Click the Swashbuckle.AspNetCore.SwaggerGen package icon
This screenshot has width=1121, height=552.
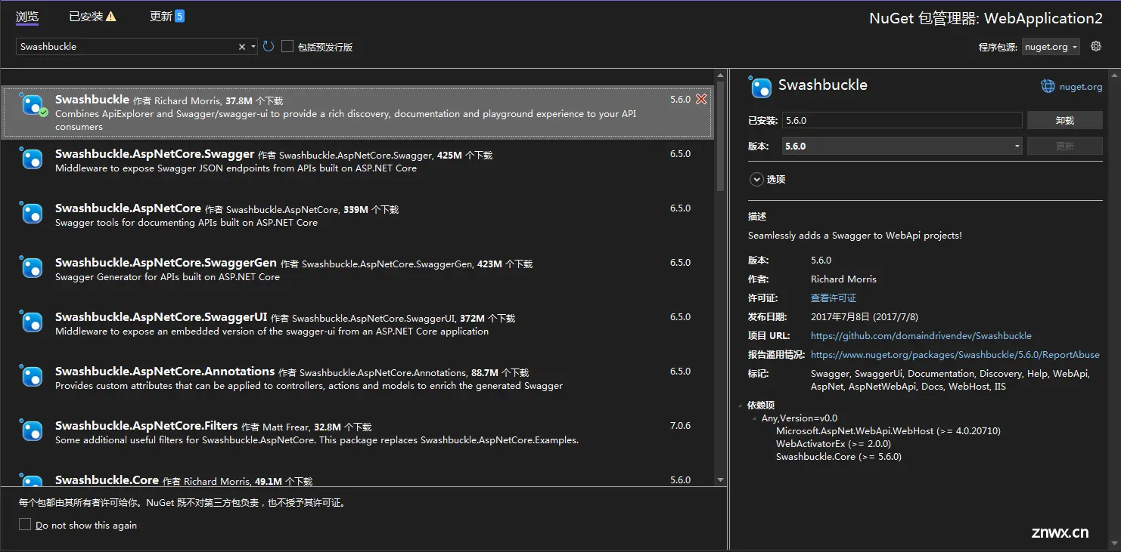pos(30,267)
